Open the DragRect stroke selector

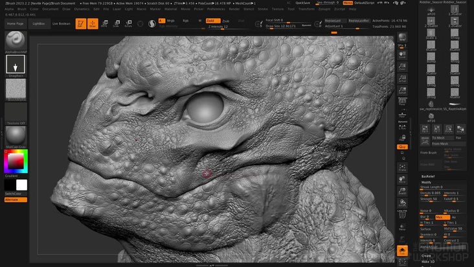(x=16, y=64)
